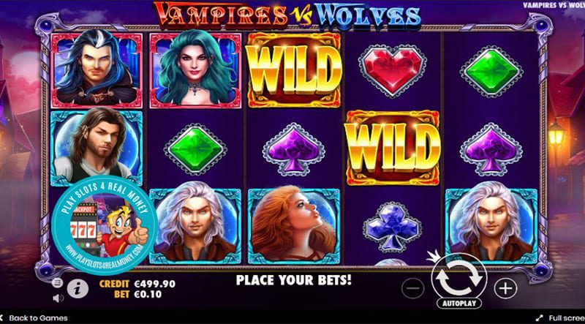Viewport: 585px width, 324px height.
Task: Open the game info 'i' button
Action: tap(78, 289)
